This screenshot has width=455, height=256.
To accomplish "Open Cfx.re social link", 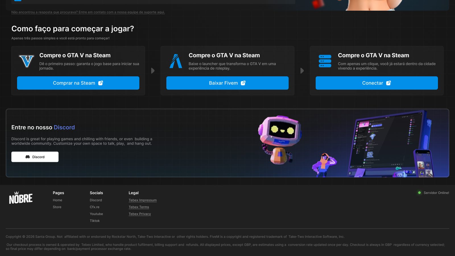I will click(x=95, y=207).
